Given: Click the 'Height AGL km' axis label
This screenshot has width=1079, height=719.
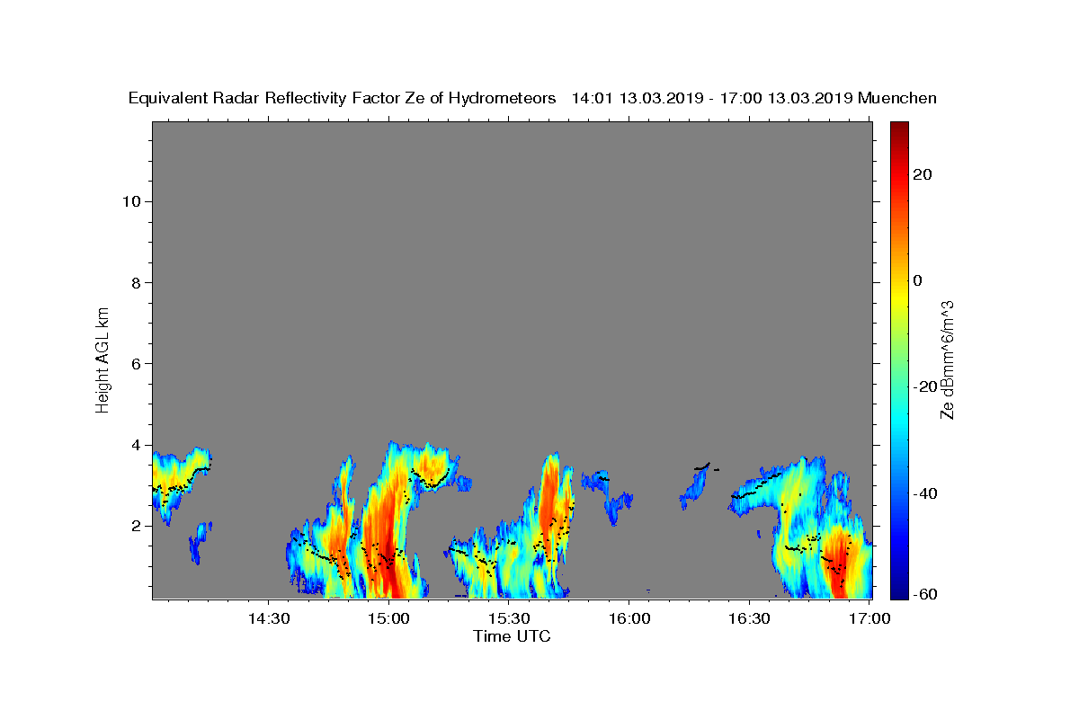Looking at the screenshot, I should [103, 359].
